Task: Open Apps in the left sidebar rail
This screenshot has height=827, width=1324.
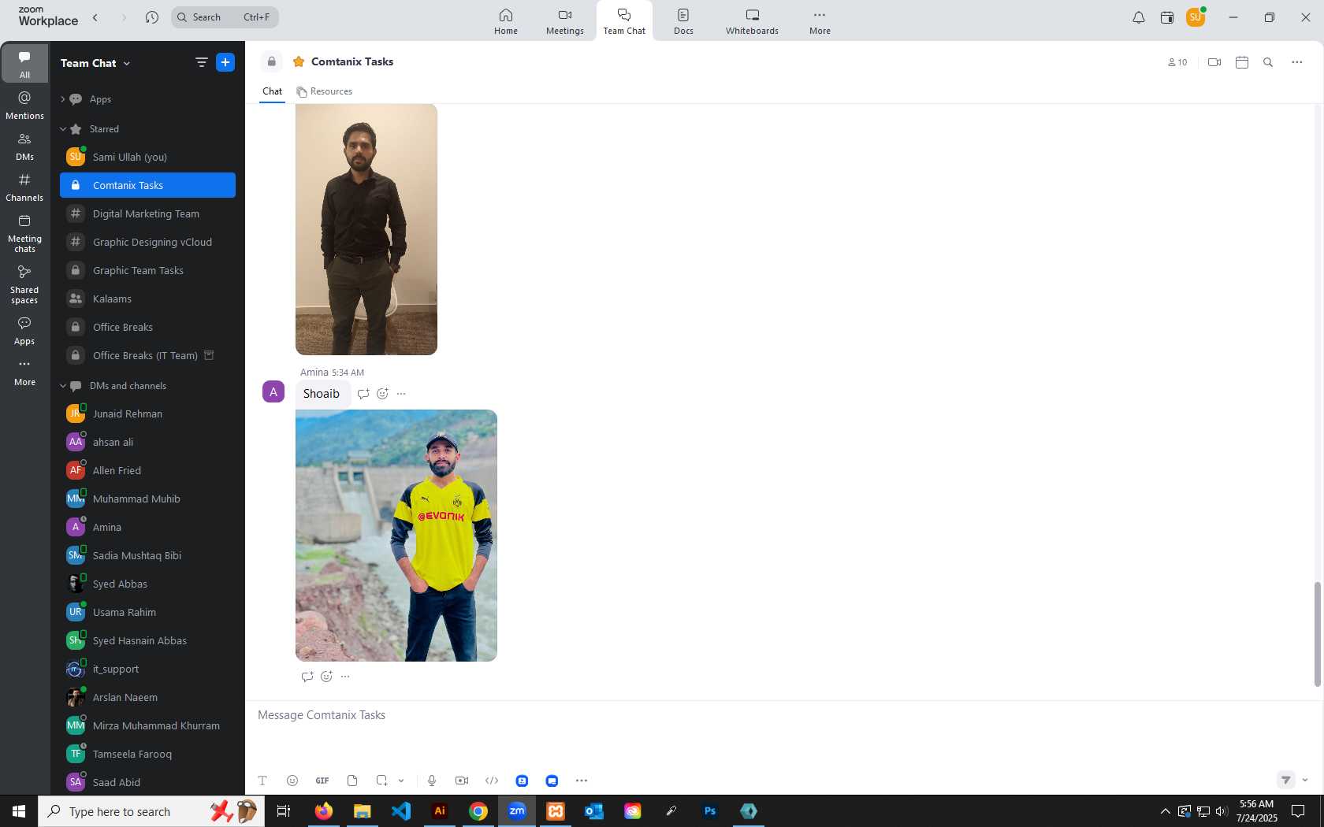Action: 24,331
